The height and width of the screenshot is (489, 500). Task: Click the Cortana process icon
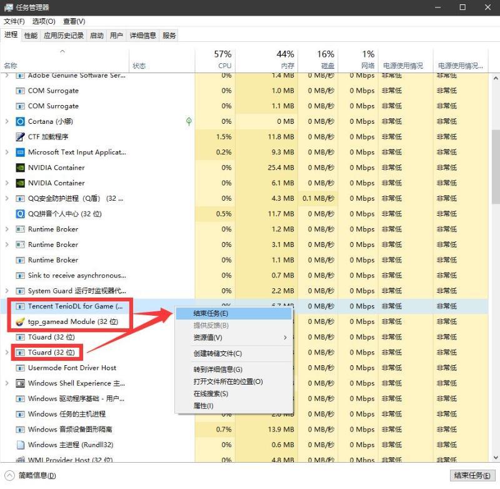(x=20, y=121)
